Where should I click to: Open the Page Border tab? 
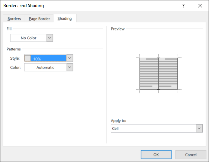click(x=39, y=19)
